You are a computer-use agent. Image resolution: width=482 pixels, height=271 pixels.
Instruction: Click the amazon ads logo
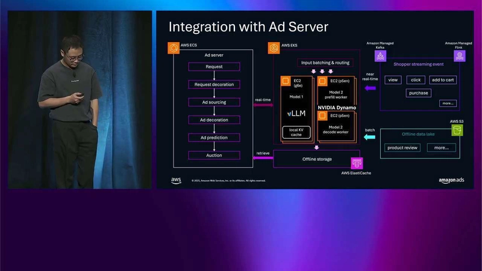coord(451,180)
